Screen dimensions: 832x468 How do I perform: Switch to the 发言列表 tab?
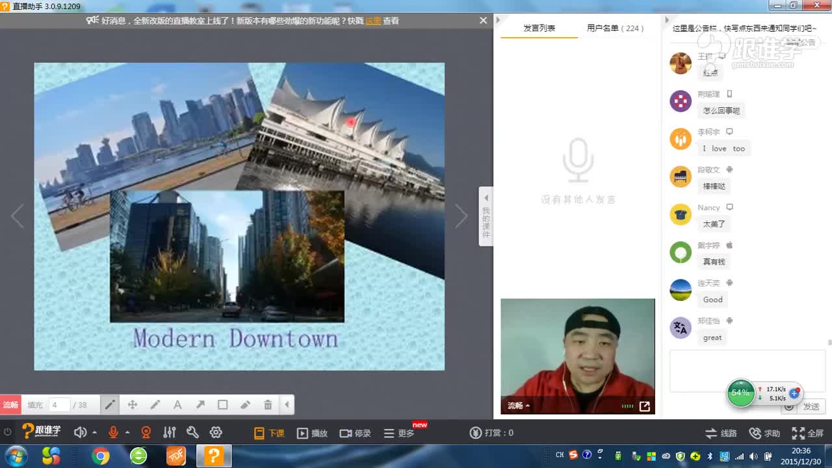coord(539,29)
